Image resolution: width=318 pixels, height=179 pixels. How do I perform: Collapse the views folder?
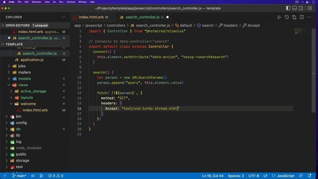[x=9, y=85]
